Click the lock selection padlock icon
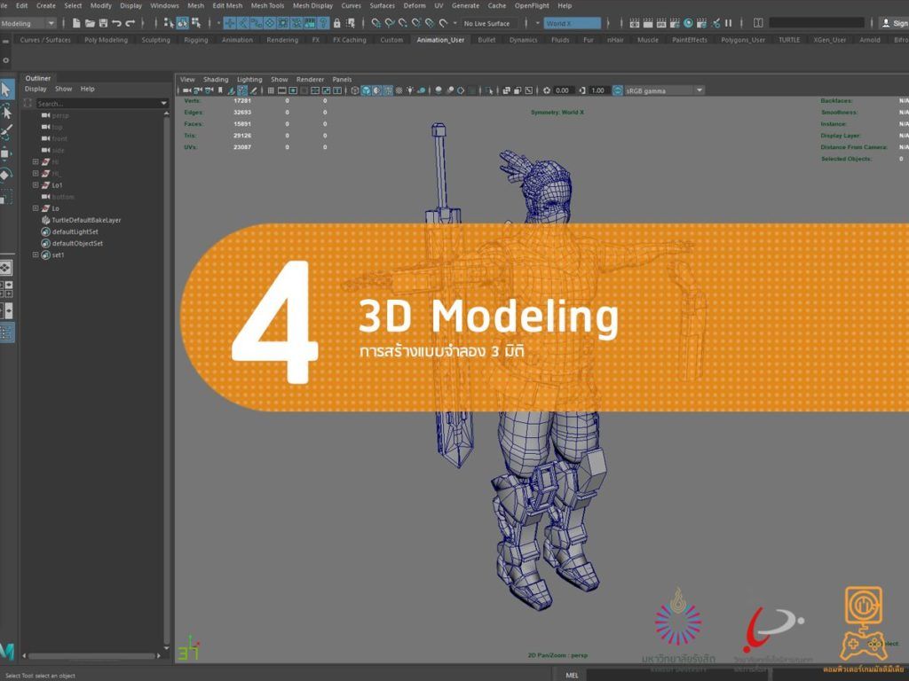This screenshot has height=681, width=909. (x=336, y=23)
